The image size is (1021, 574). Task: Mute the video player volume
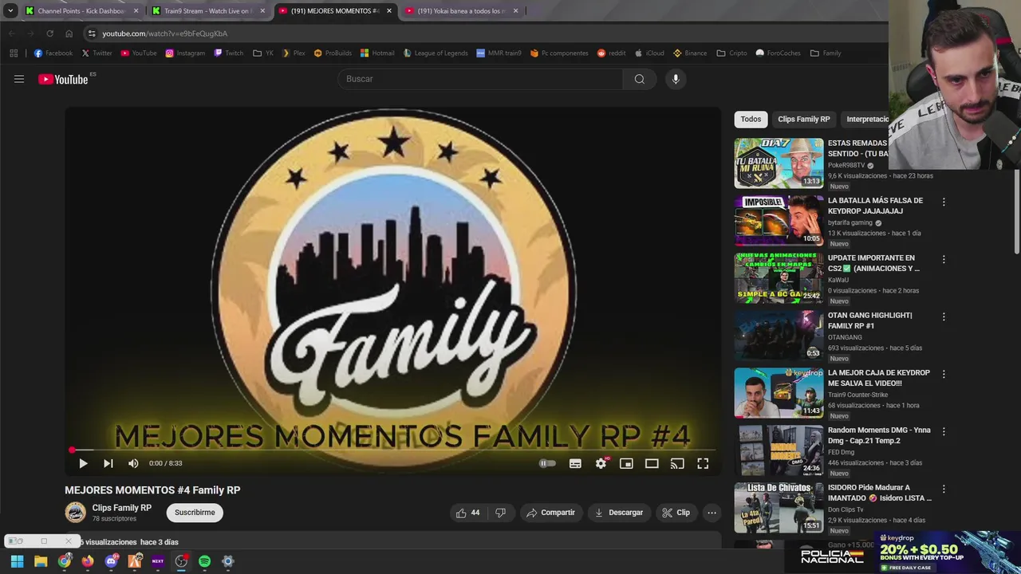point(133,463)
